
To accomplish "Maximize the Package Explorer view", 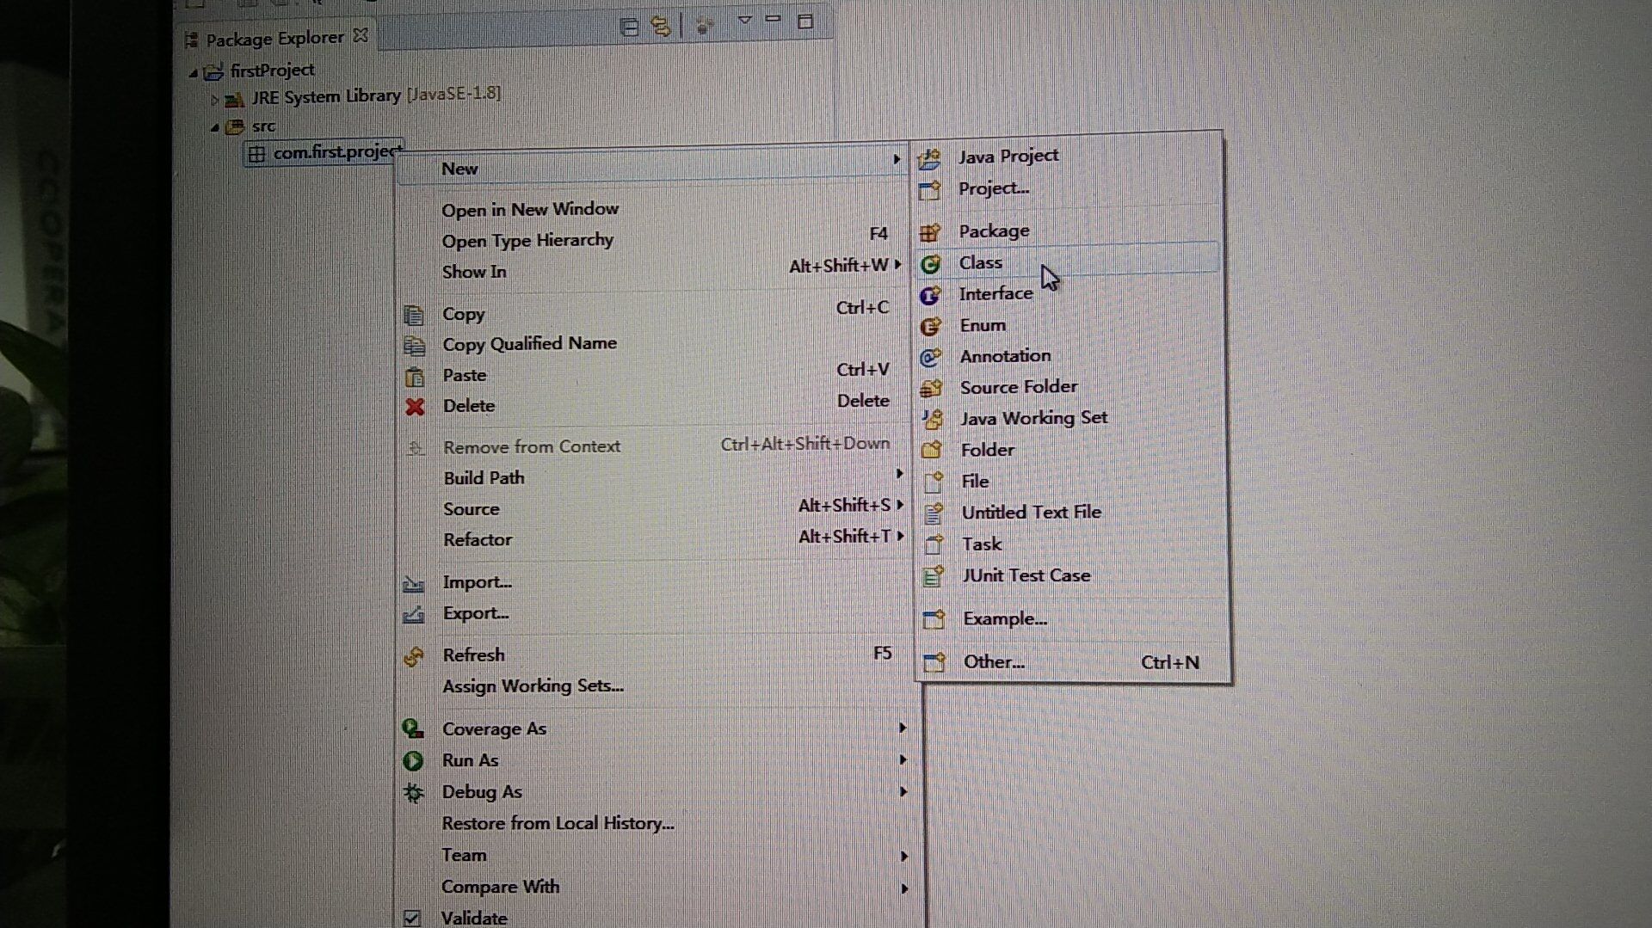I will [x=805, y=22].
